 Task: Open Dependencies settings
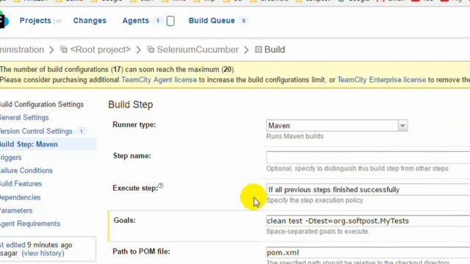click(x=20, y=197)
